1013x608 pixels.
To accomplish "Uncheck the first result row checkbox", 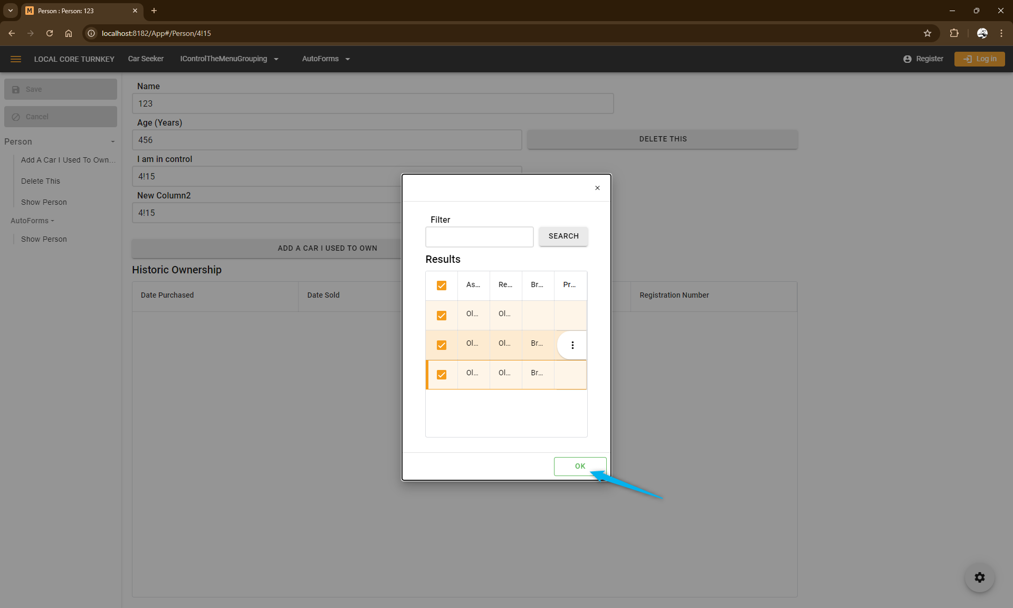I will click(442, 316).
